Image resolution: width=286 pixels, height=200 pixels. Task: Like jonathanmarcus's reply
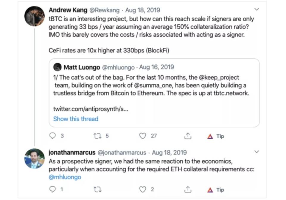click(142, 189)
